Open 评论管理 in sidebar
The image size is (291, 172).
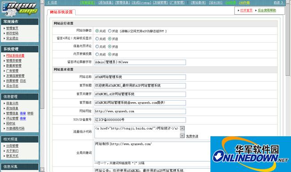(12, 118)
